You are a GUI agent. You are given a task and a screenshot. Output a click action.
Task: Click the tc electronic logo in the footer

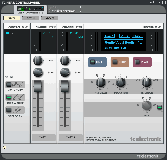pyautogui.click(x=148, y=156)
